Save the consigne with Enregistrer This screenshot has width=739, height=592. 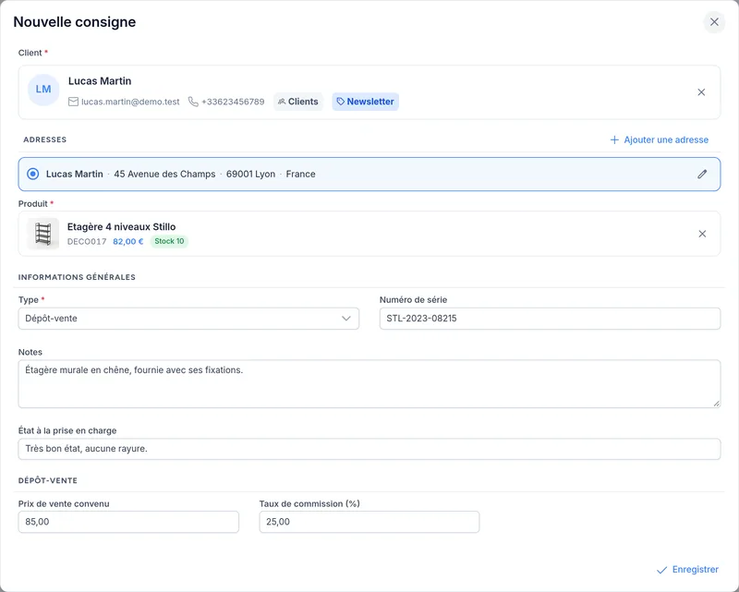tap(687, 570)
